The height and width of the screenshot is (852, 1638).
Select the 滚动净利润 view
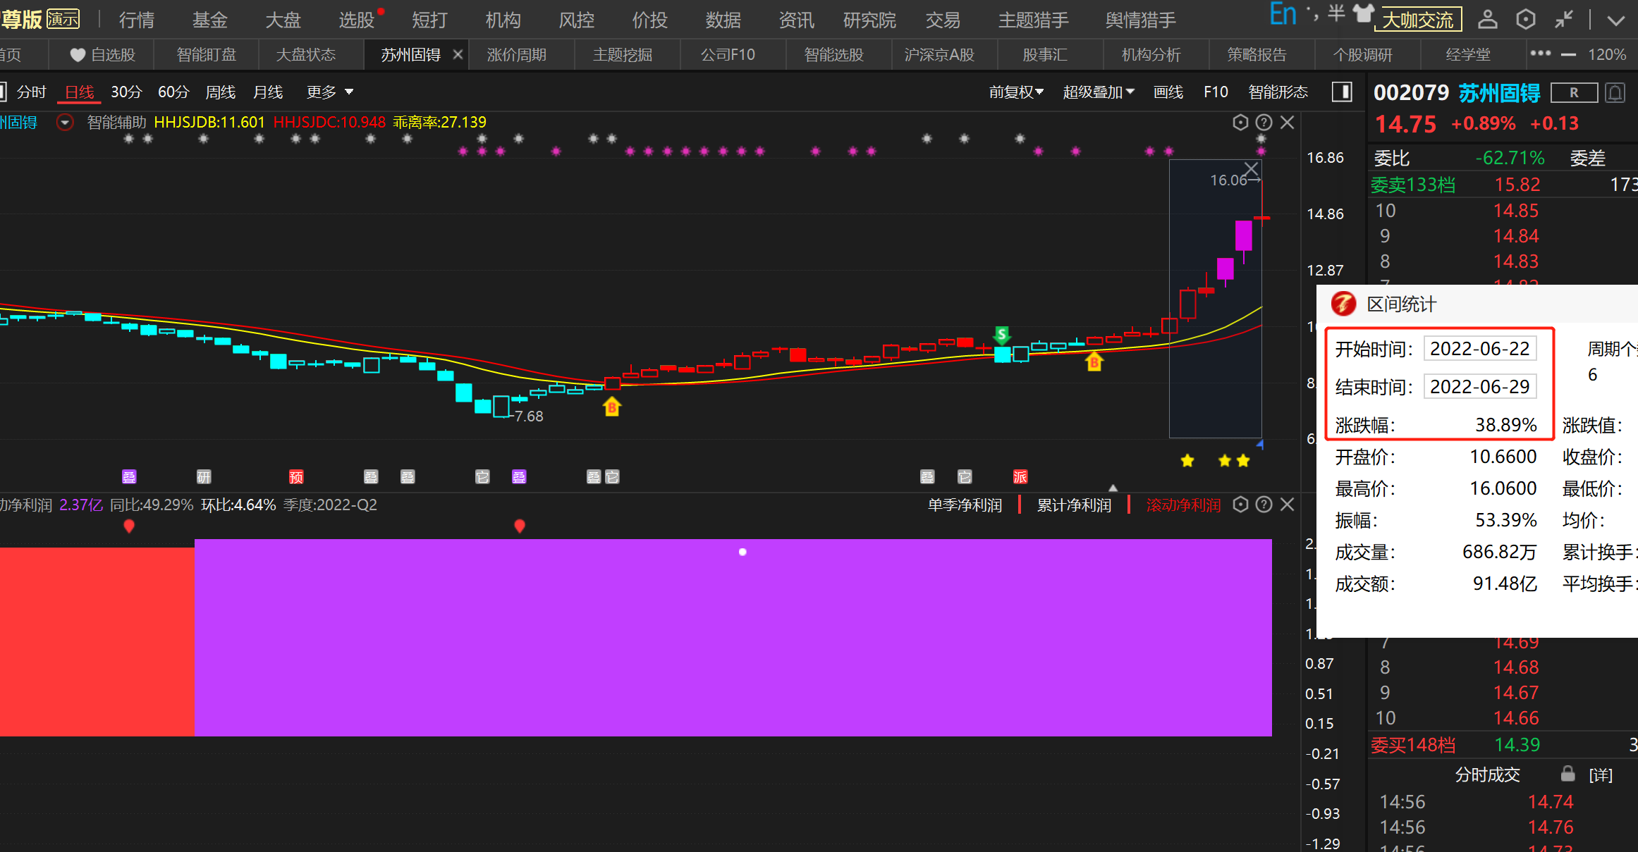point(1183,505)
